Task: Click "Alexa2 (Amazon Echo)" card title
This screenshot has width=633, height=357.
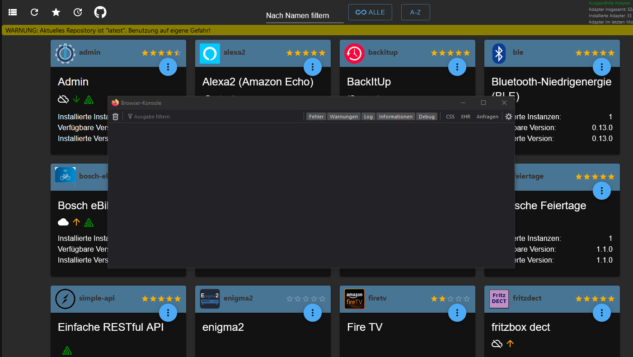Action: 258,82
